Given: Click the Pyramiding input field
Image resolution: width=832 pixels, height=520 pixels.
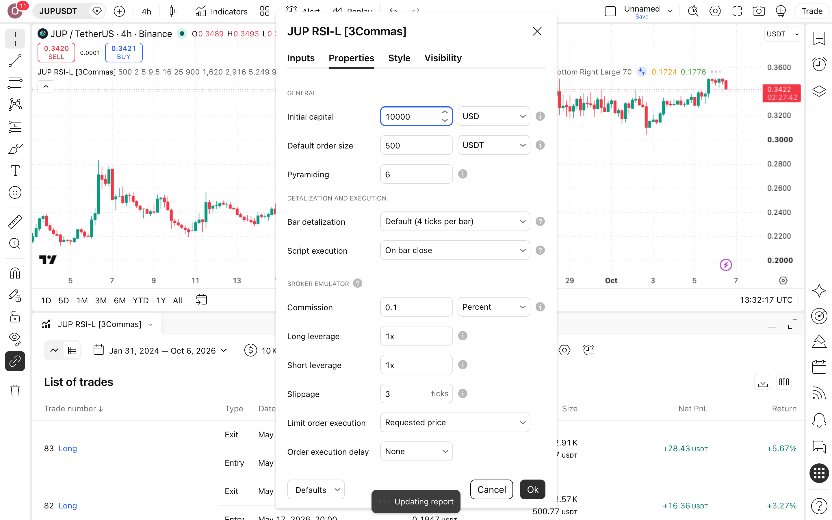Looking at the screenshot, I should click(416, 174).
